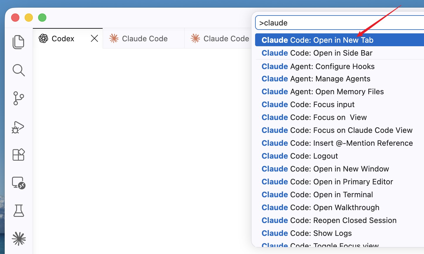The height and width of the screenshot is (254, 424).
Task: Select the Claude Code tab adjacent to Codex
Action: click(x=144, y=39)
